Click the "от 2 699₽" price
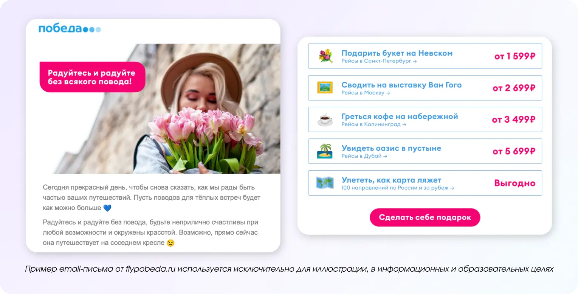The height and width of the screenshot is (294, 578). point(514,88)
